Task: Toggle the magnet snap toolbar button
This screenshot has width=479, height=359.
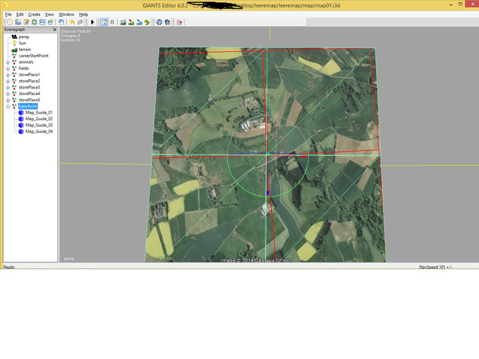Action: (x=112, y=22)
